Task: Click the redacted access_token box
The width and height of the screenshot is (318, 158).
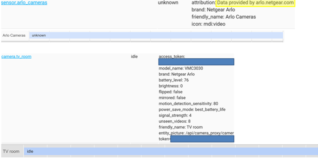Action: click(196, 62)
